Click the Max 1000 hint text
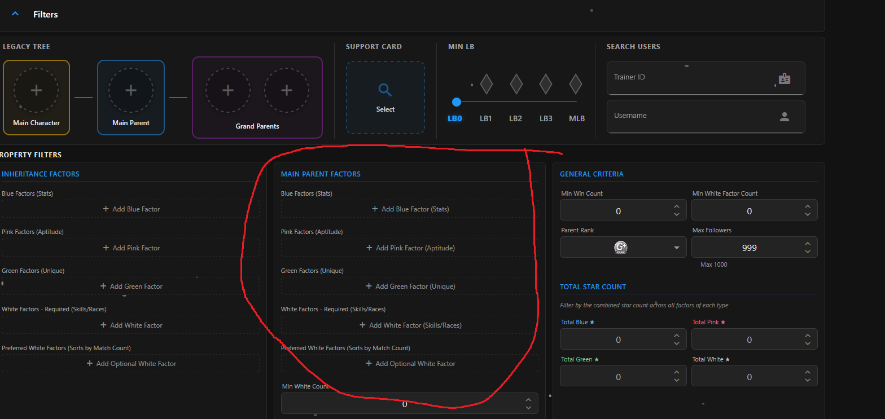 (x=713, y=264)
